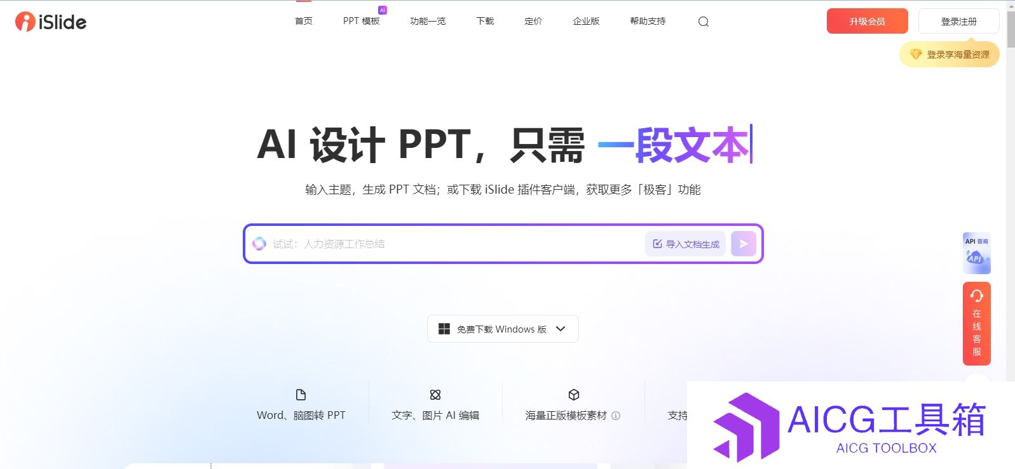Click the 登录注册 button
The height and width of the screenshot is (469, 1015).
pos(959,21)
